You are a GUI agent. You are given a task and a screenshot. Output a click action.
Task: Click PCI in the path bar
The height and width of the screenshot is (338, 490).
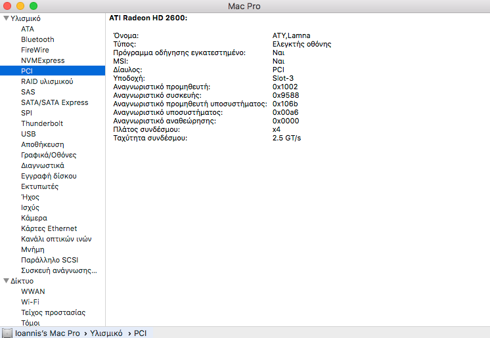pos(141,333)
